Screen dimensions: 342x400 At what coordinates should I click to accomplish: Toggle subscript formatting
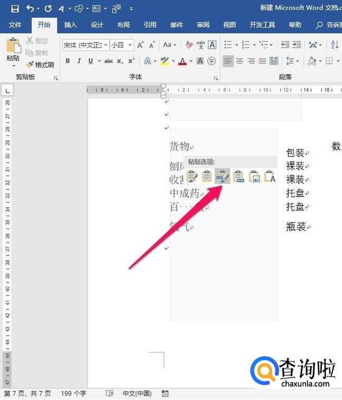click(120, 61)
